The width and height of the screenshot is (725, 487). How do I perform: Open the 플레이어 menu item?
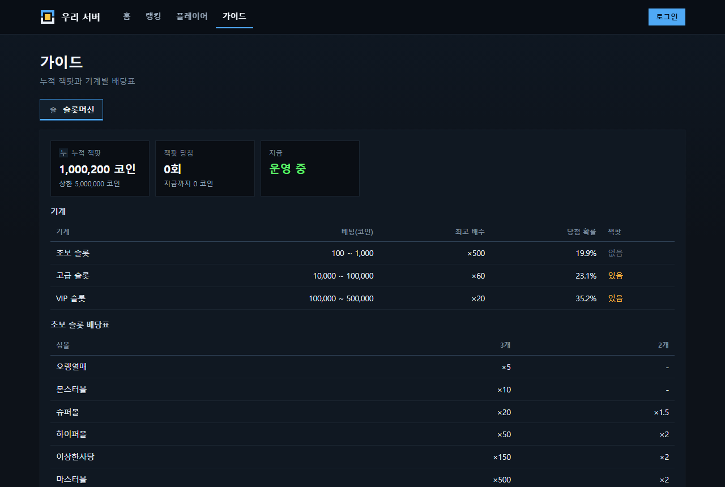click(x=192, y=16)
